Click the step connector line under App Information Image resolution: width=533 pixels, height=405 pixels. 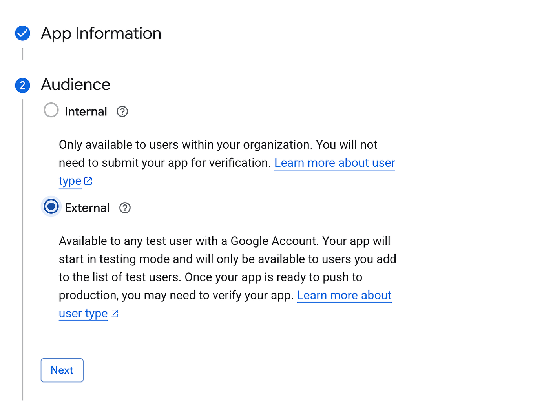22,55
